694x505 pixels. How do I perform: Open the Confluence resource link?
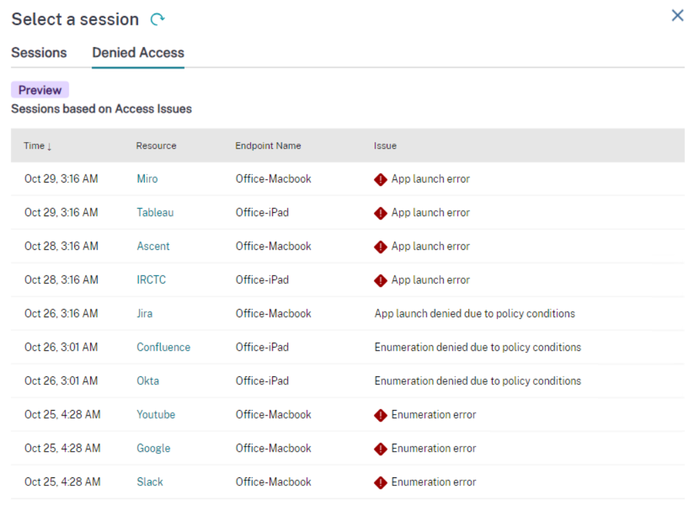click(x=163, y=347)
